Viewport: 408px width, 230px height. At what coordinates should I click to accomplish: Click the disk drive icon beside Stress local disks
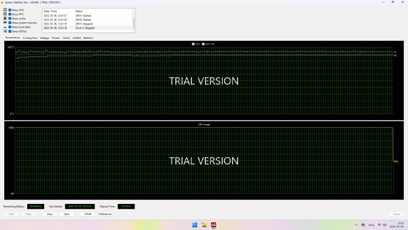[5, 27]
